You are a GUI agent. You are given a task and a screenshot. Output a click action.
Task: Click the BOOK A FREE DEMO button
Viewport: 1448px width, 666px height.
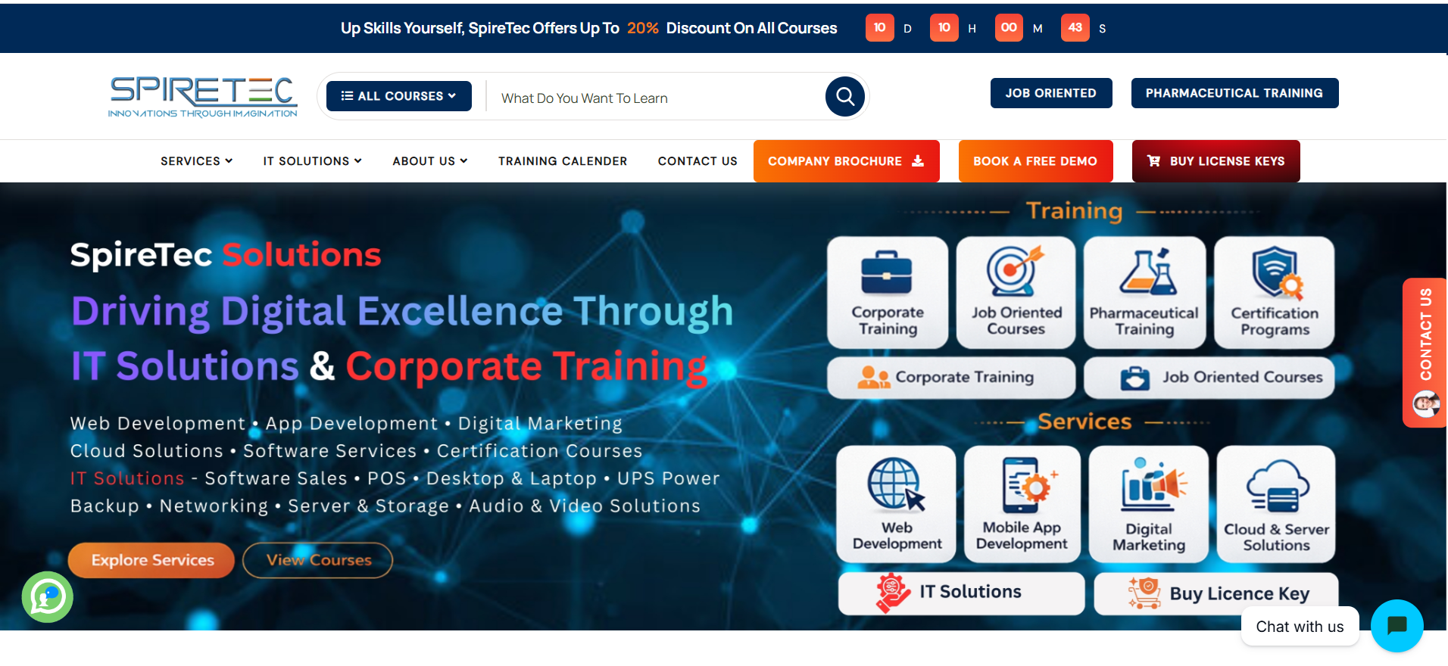1035,161
